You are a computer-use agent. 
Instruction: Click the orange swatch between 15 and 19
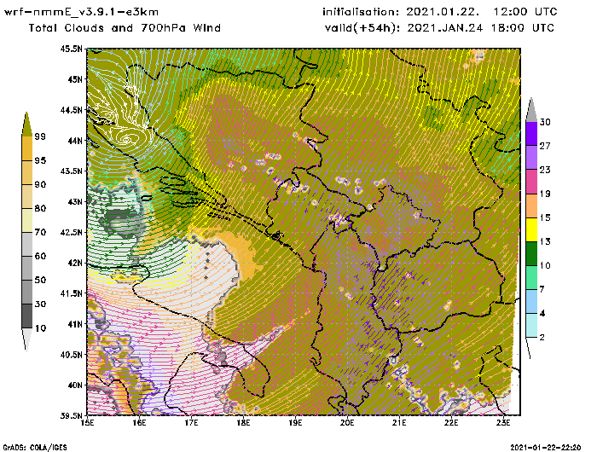tap(531, 206)
